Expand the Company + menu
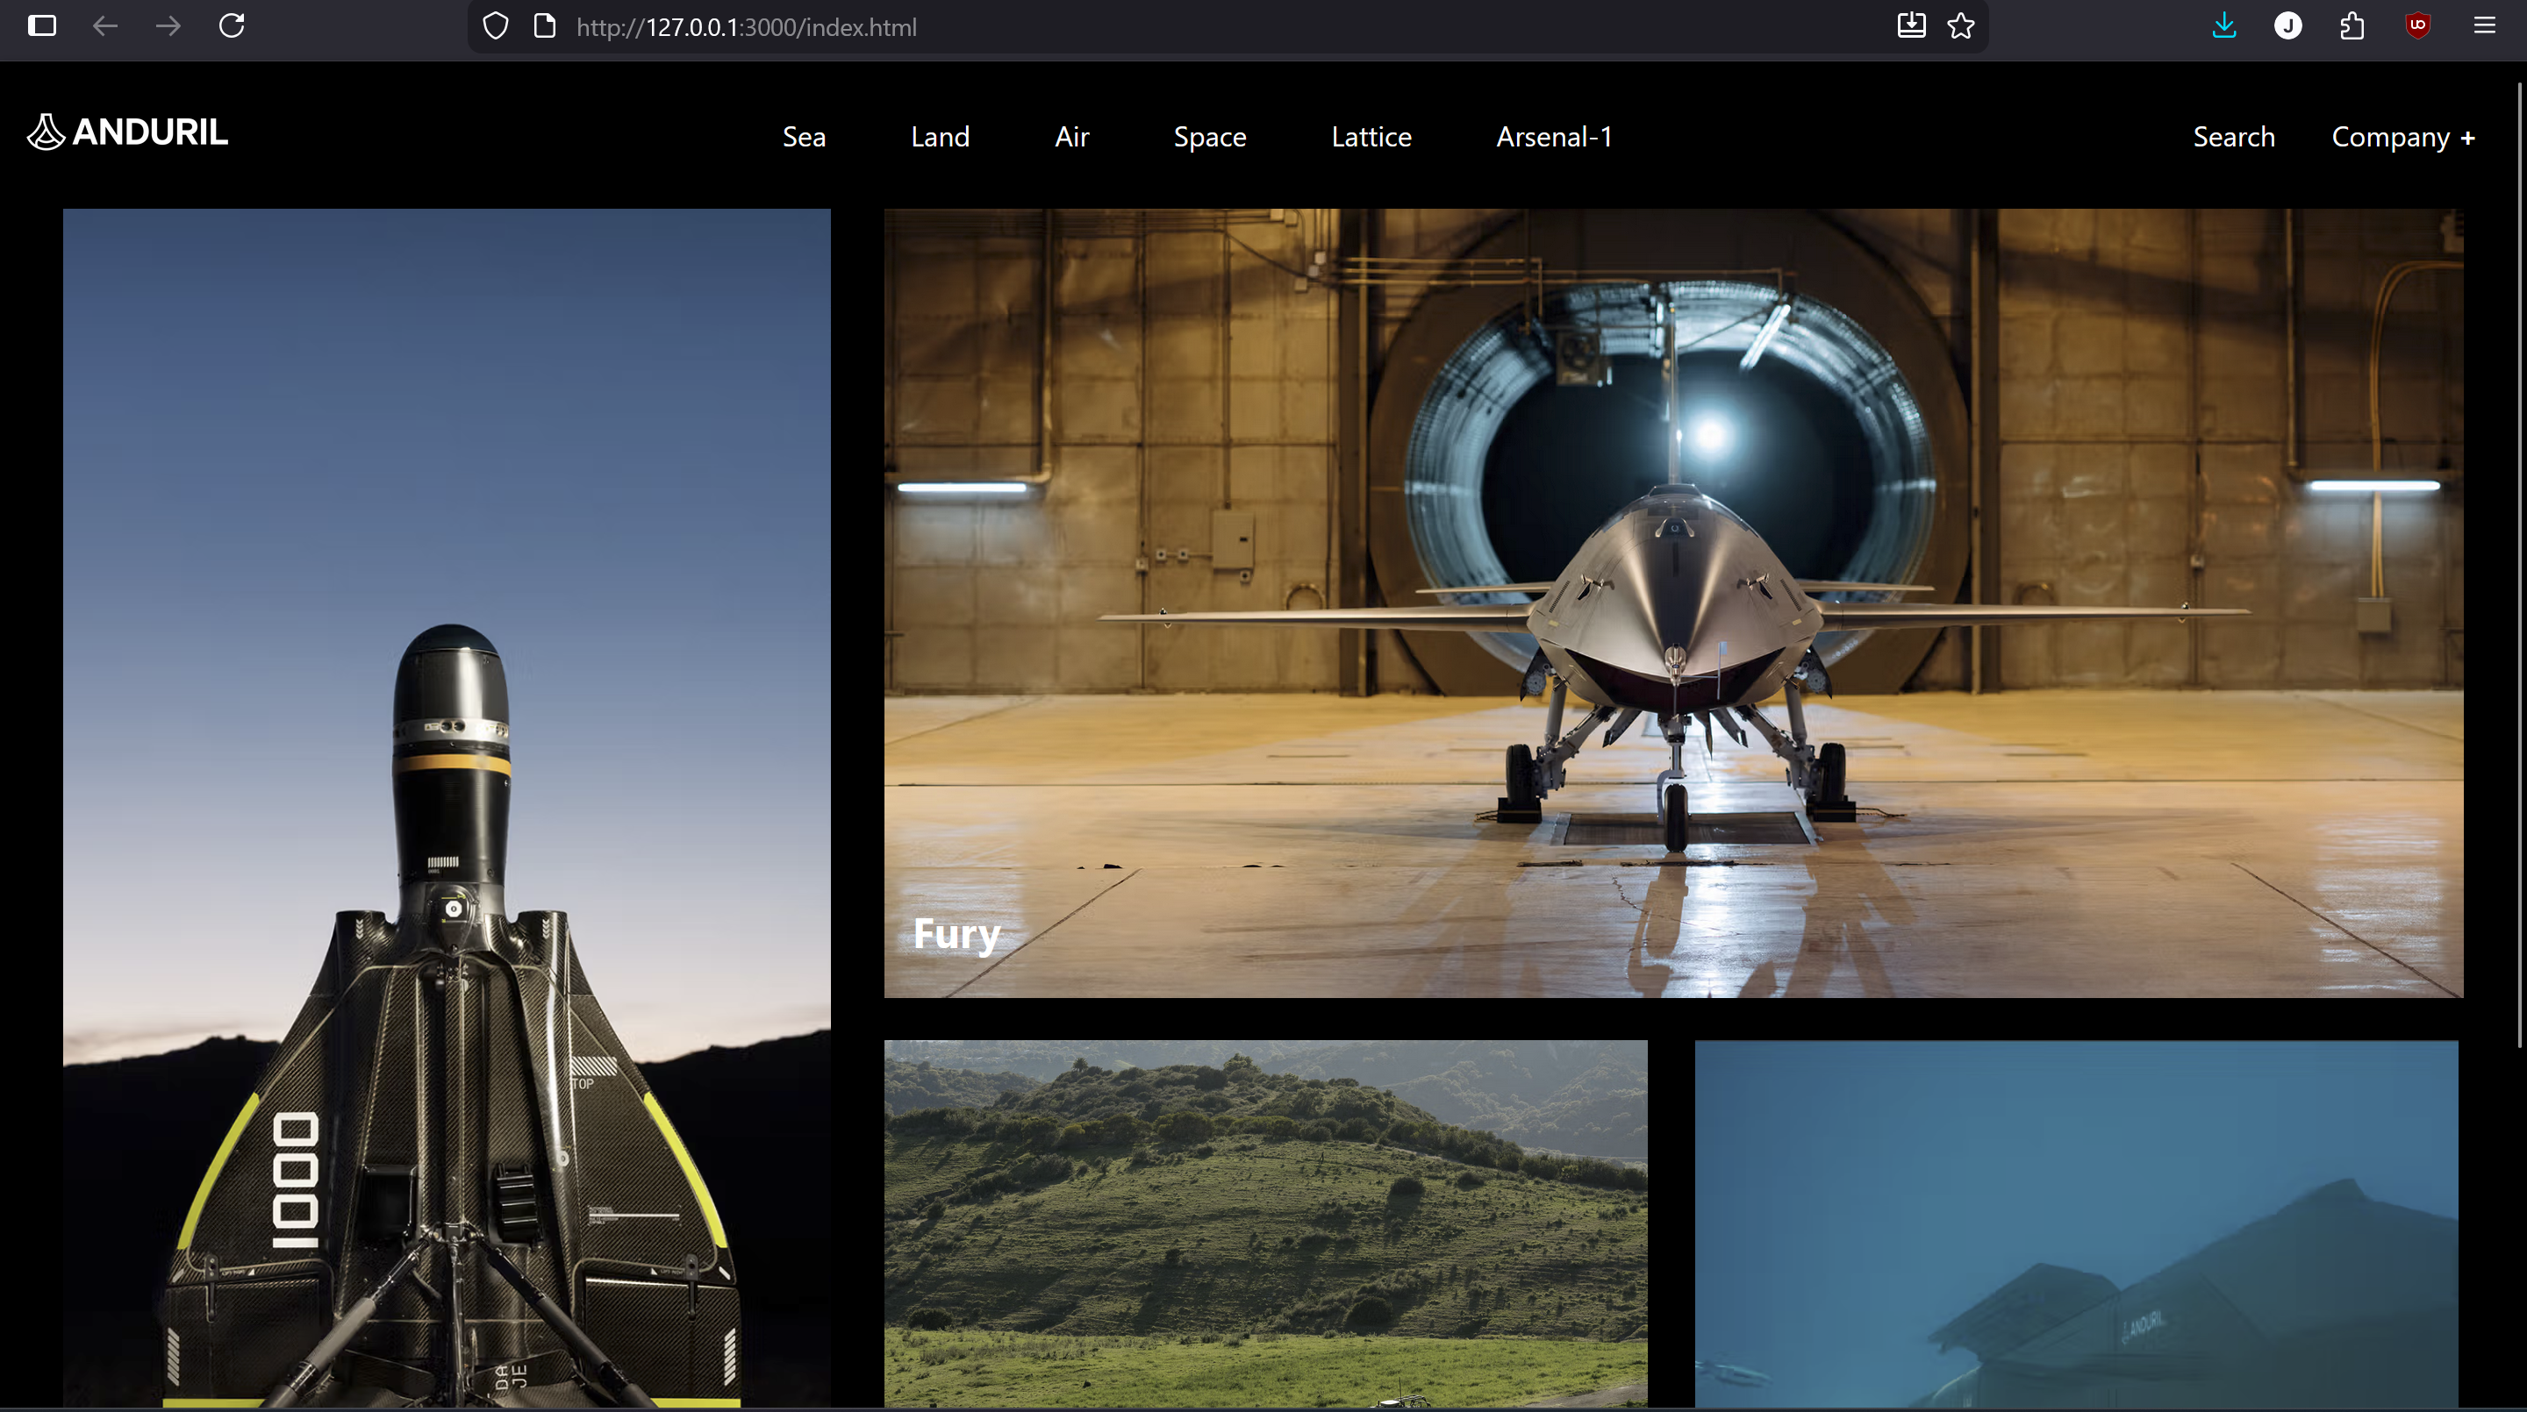Screen dimensions: 2527x1412 (x=2402, y=138)
